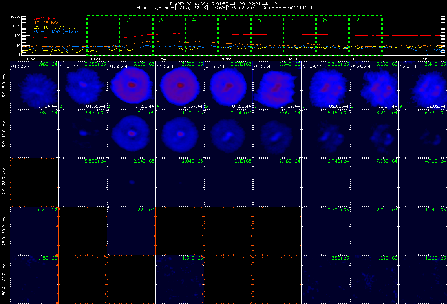
Task: Select interval 1 marker in light curve
Action: coord(95,20)
